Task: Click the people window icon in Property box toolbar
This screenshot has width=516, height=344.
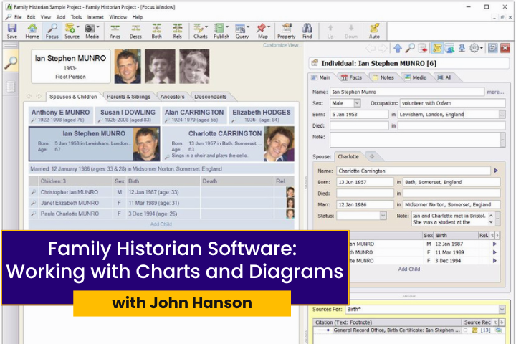Action: point(449,49)
